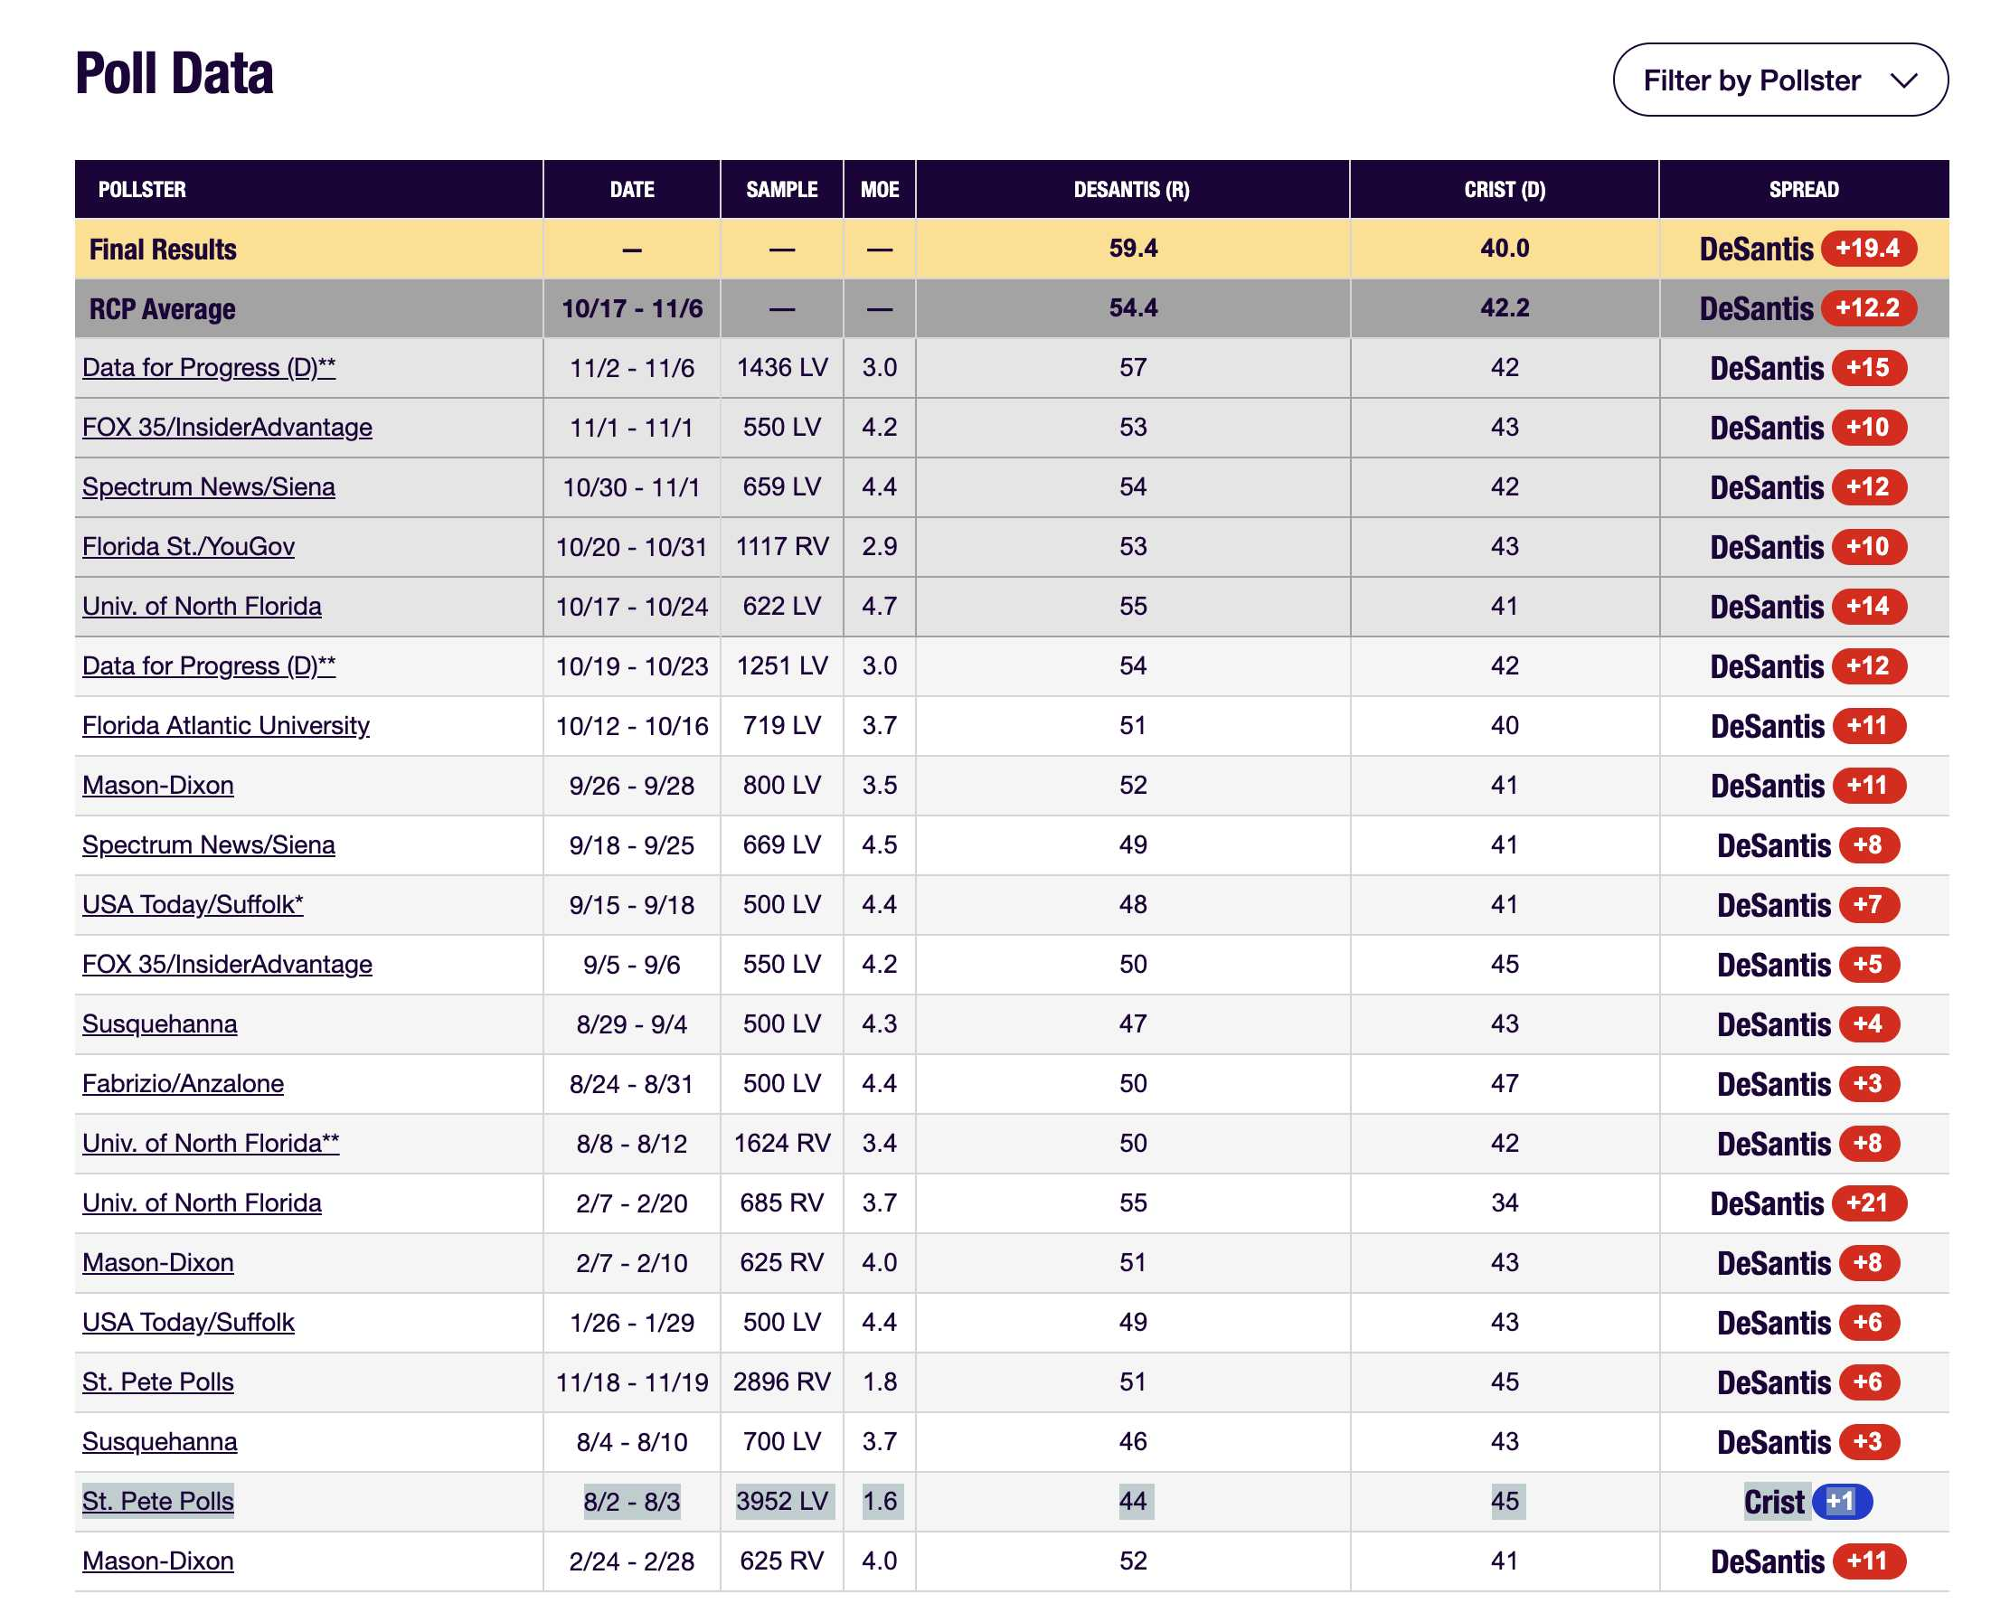This screenshot has width=1991, height=1622.
Task: Select the RCP Average row label
Action: (x=162, y=309)
